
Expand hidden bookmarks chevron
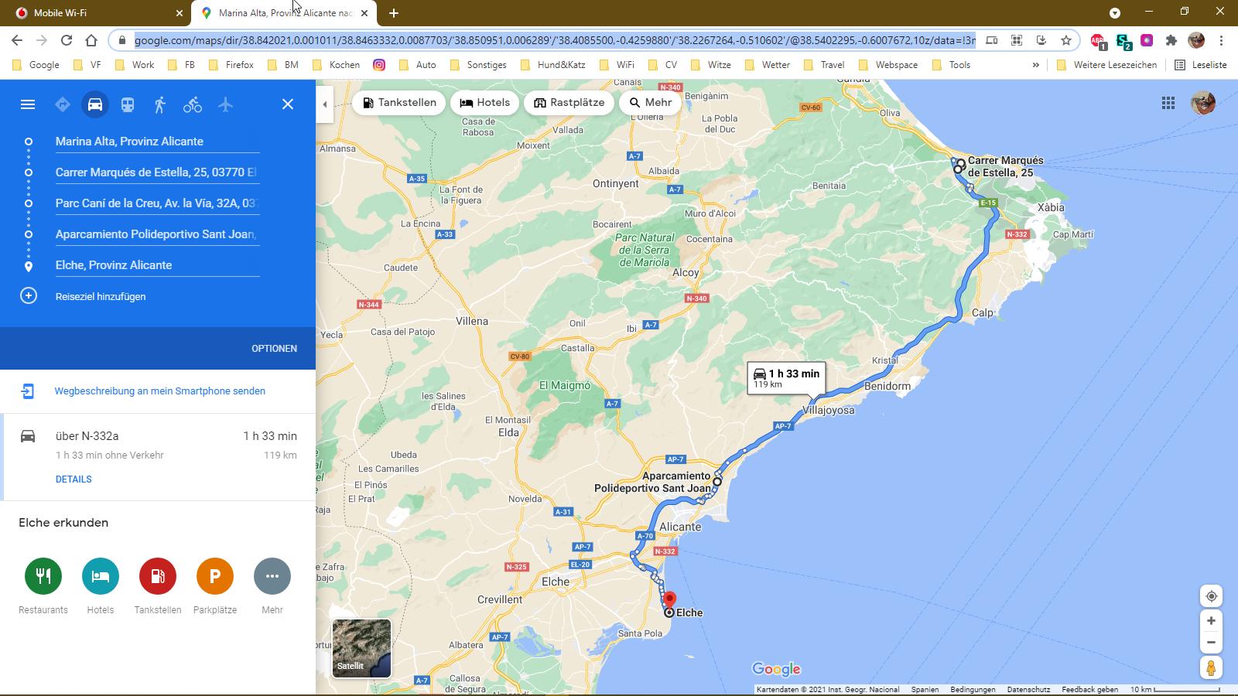[1035, 65]
